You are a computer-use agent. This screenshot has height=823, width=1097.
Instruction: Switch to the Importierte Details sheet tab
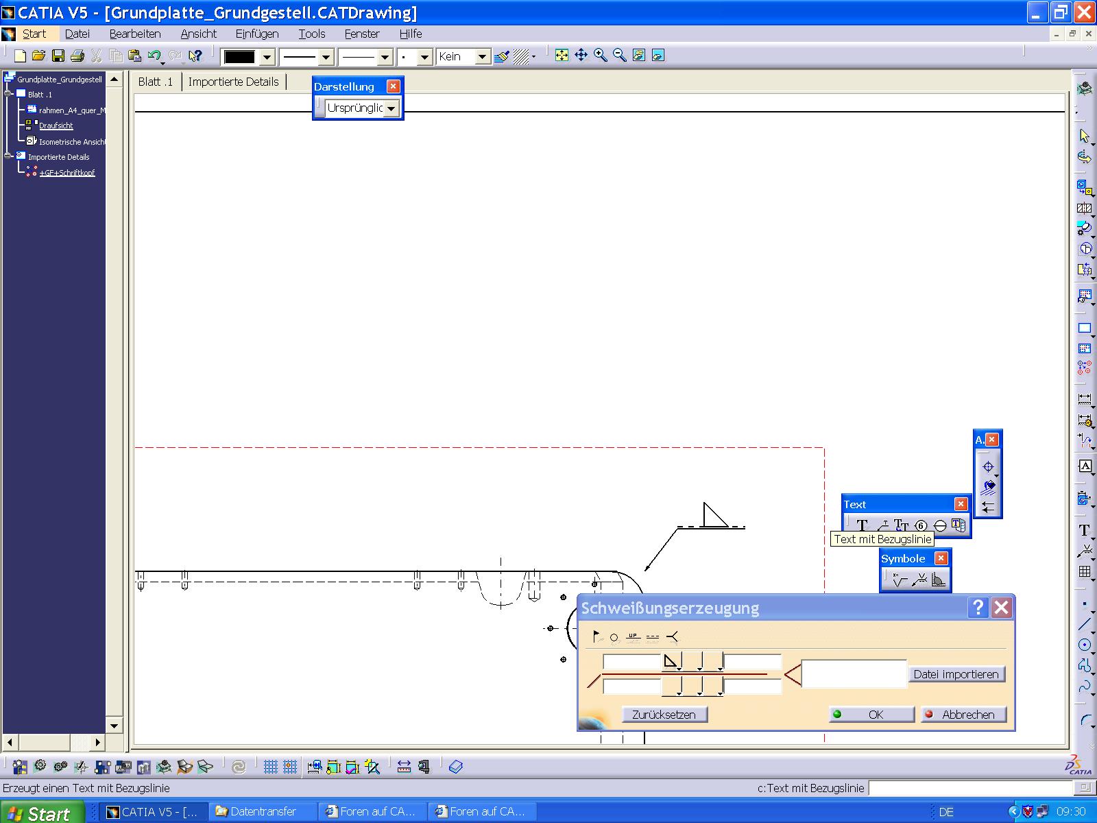click(x=234, y=82)
